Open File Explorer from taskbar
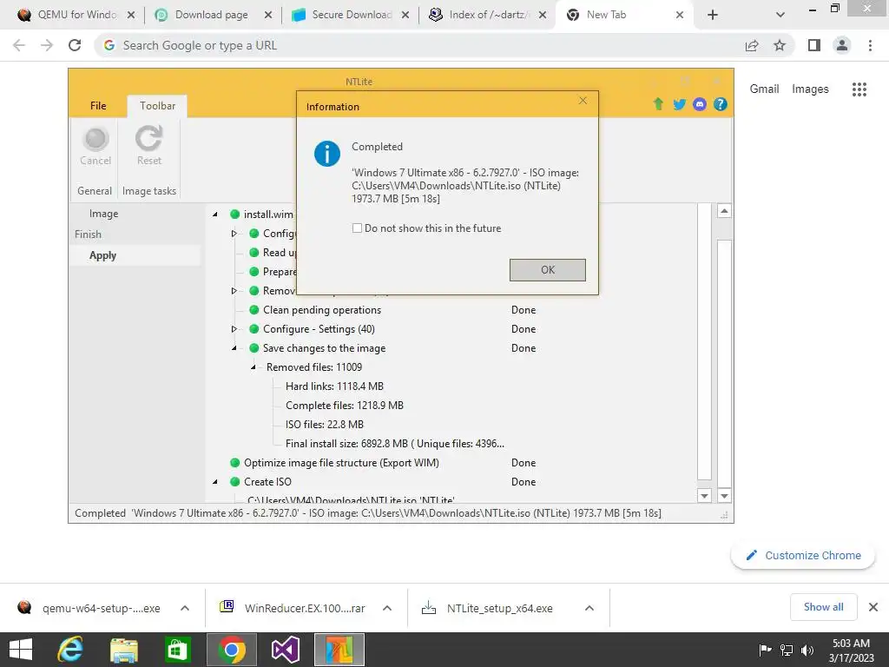The width and height of the screenshot is (889, 667). tap(124, 650)
